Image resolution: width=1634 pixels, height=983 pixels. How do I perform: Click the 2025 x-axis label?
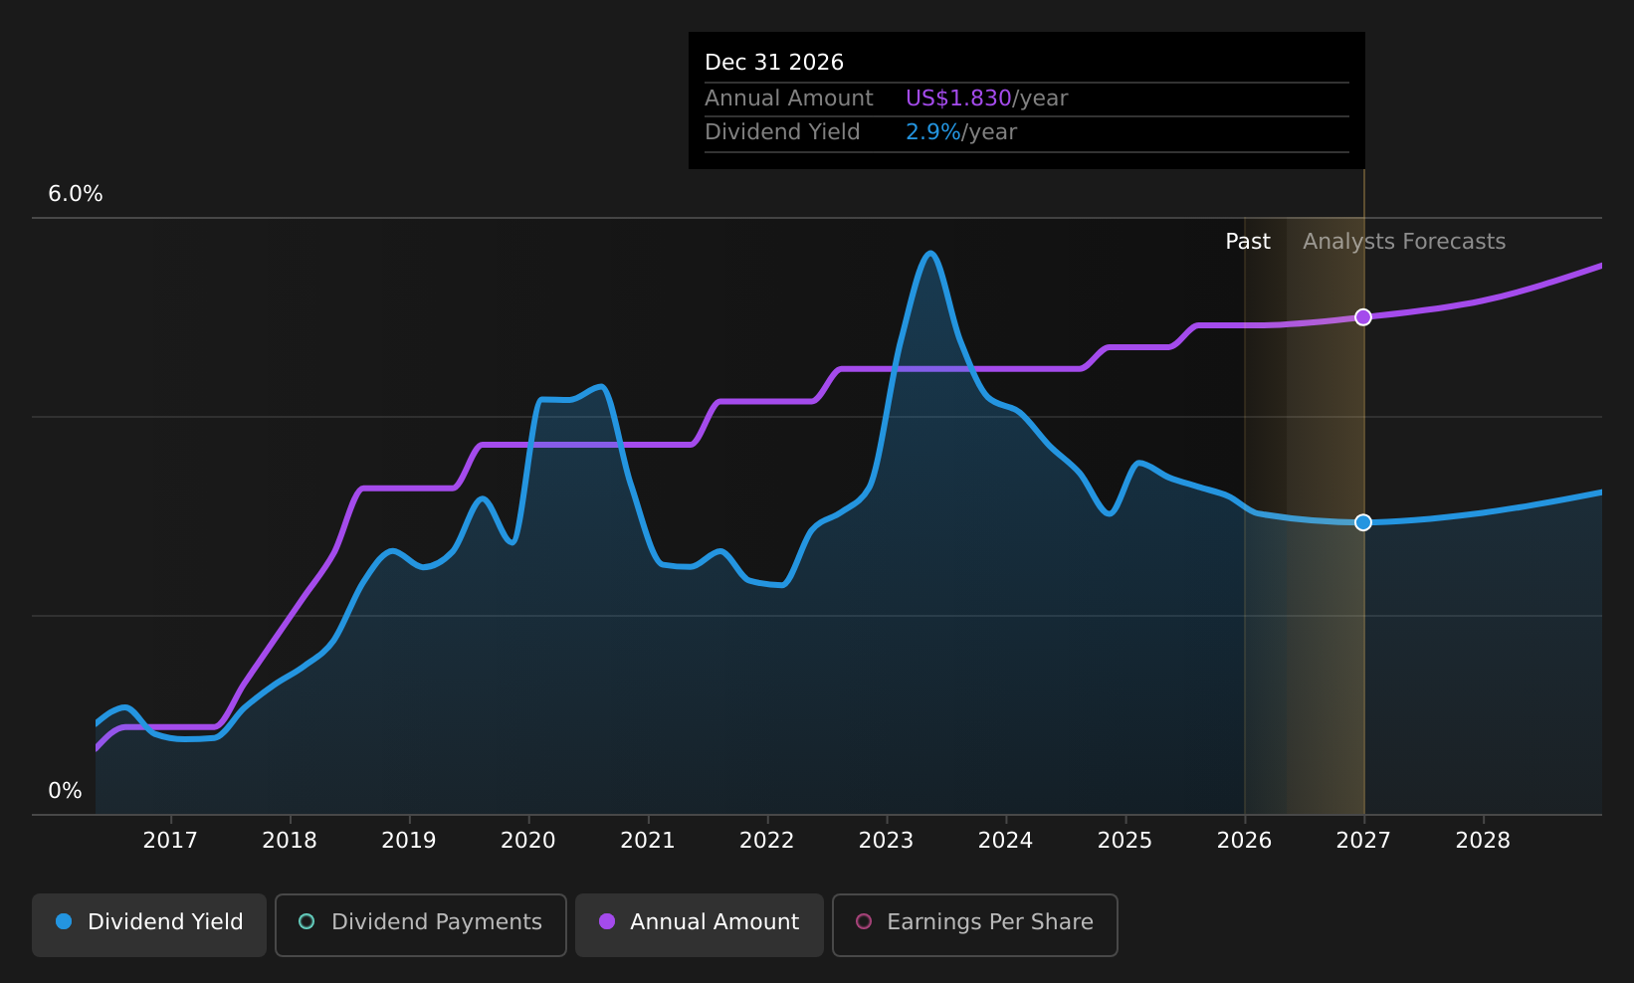1125,841
